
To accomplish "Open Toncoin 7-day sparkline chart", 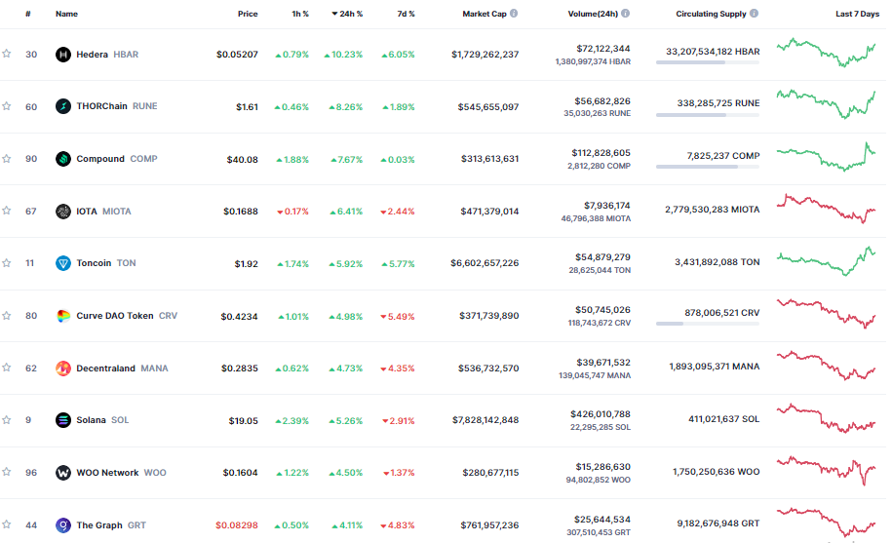I will 826,261.
